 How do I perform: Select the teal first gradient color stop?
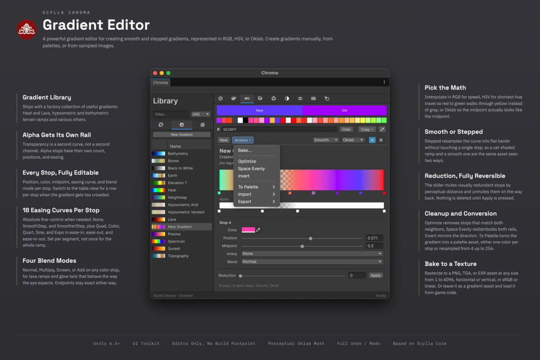(x=219, y=193)
